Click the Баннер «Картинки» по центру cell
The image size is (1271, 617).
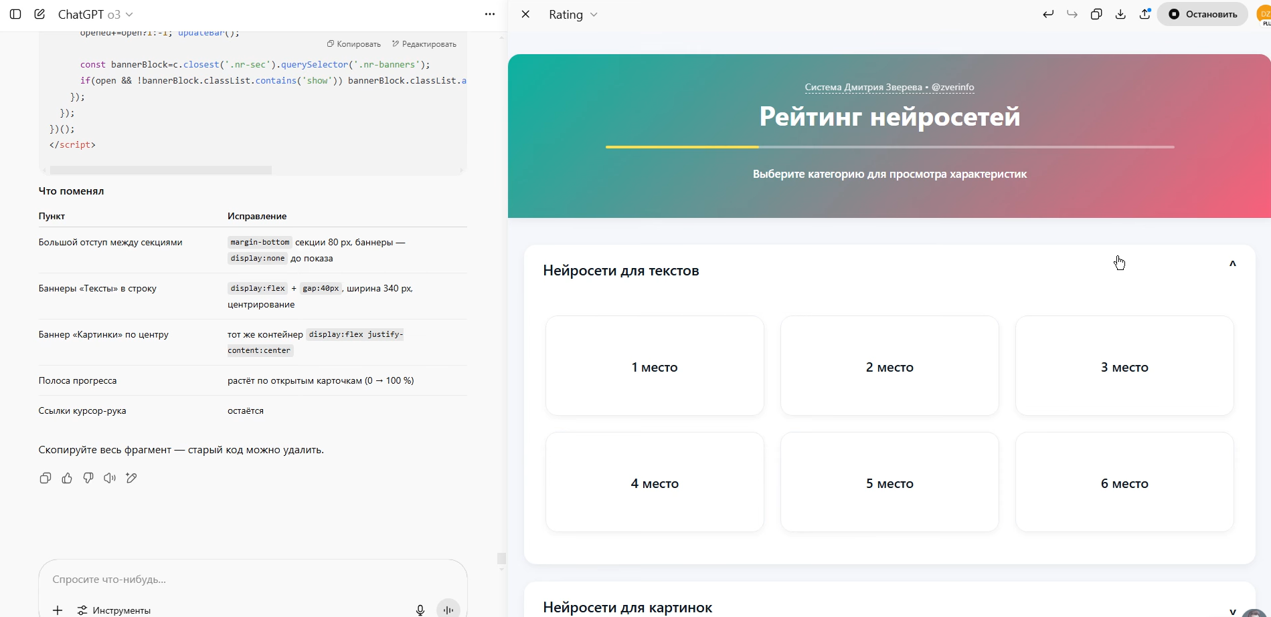[104, 334]
